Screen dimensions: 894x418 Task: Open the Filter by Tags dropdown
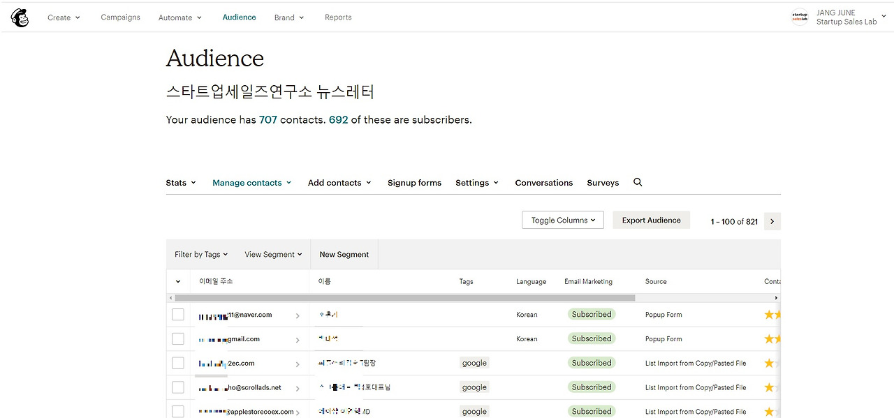point(201,255)
